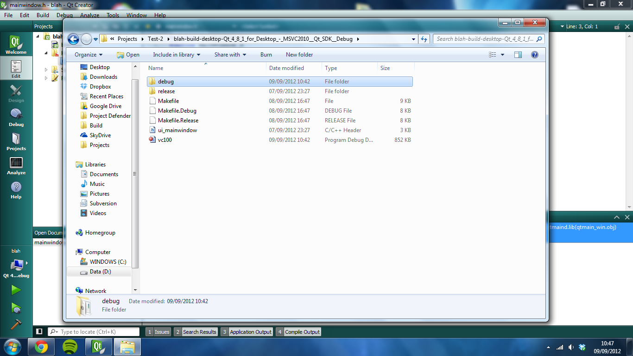Click the Burn toolbar button
This screenshot has height=356, width=633.
pyautogui.click(x=266, y=55)
